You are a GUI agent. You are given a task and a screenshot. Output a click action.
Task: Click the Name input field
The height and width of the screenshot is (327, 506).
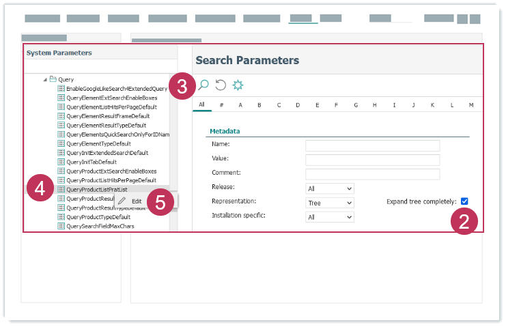click(372, 145)
